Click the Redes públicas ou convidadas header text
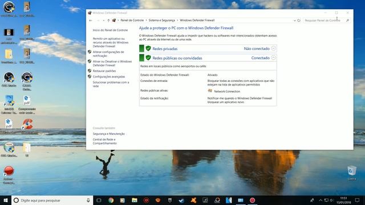 (x=177, y=58)
